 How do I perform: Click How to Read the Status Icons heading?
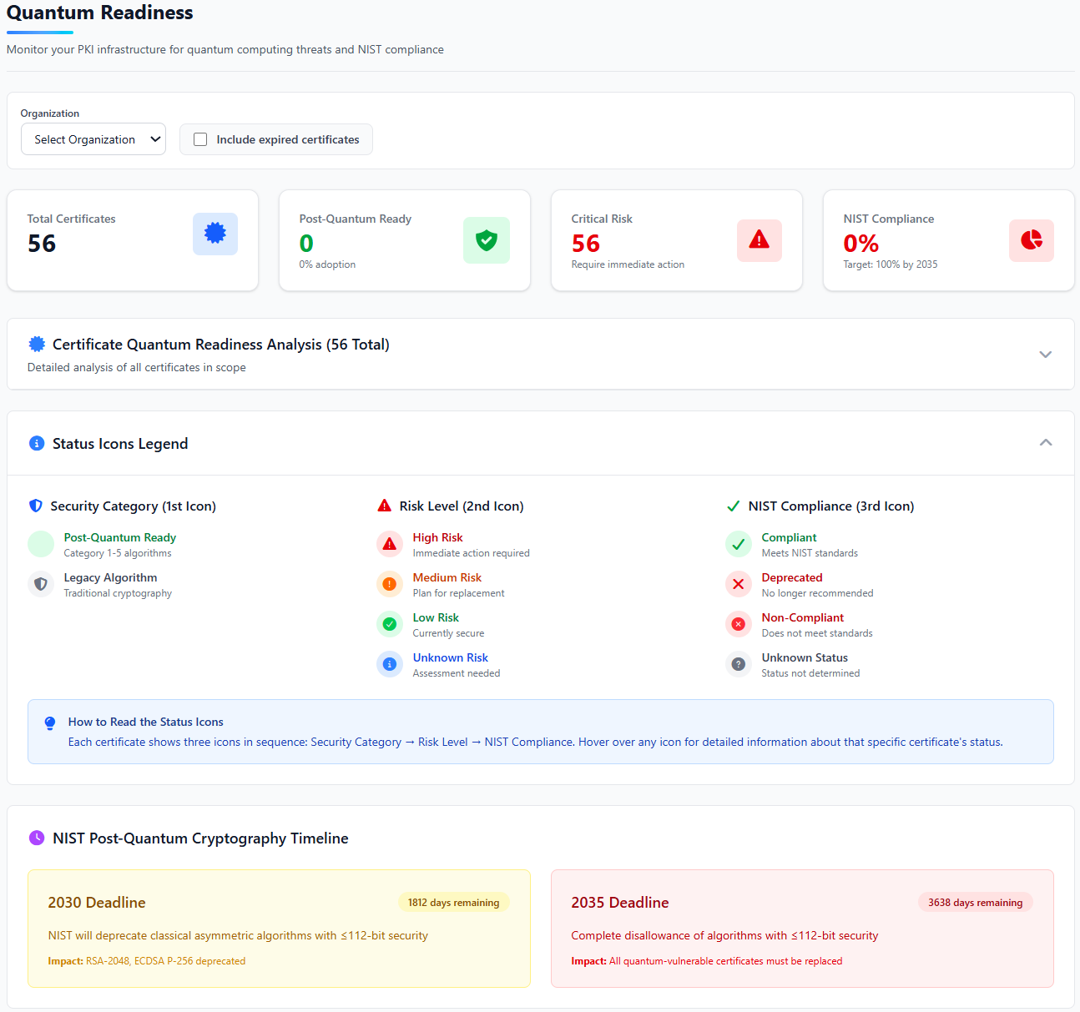(146, 722)
